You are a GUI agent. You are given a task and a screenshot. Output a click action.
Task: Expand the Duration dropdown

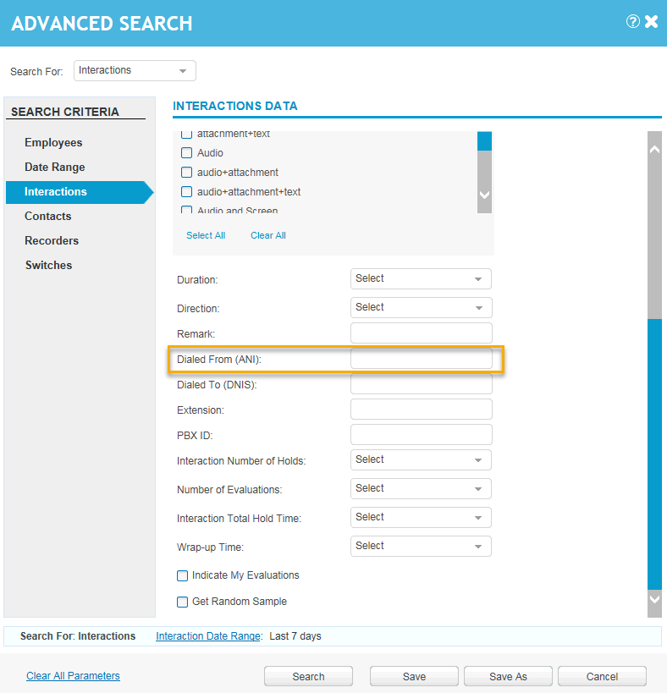click(x=421, y=279)
